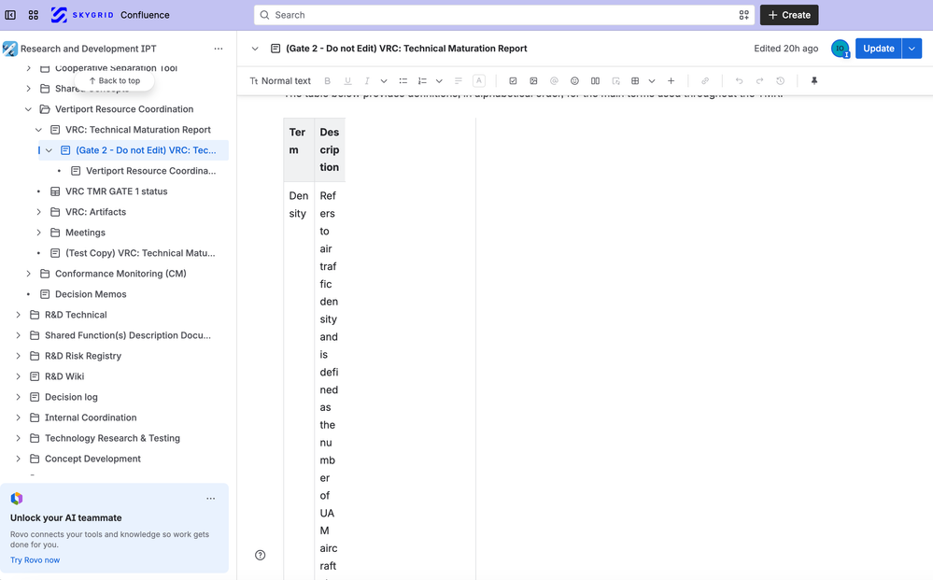Open search filter icon in search bar
Image resolution: width=933 pixels, height=580 pixels.
pyautogui.click(x=743, y=15)
